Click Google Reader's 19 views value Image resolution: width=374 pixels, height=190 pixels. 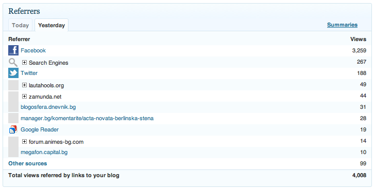363,129
